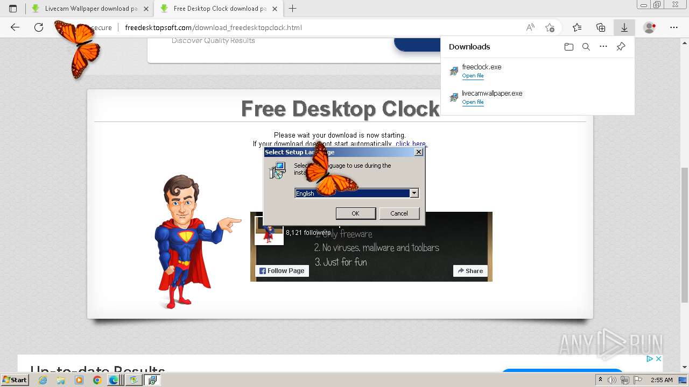Refresh the current page
The width and height of the screenshot is (689, 387).
point(39,27)
